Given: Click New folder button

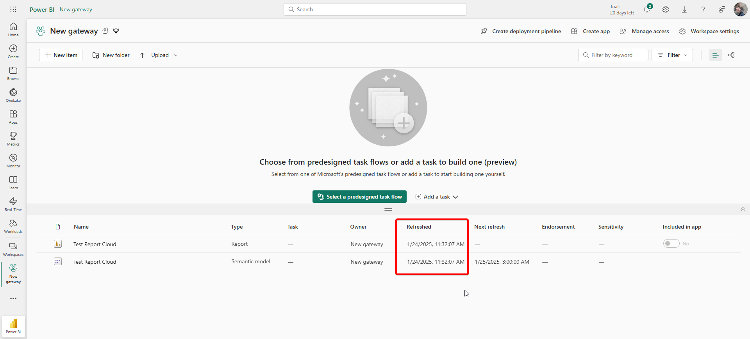Looking at the screenshot, I should click(x=111, y=55).
